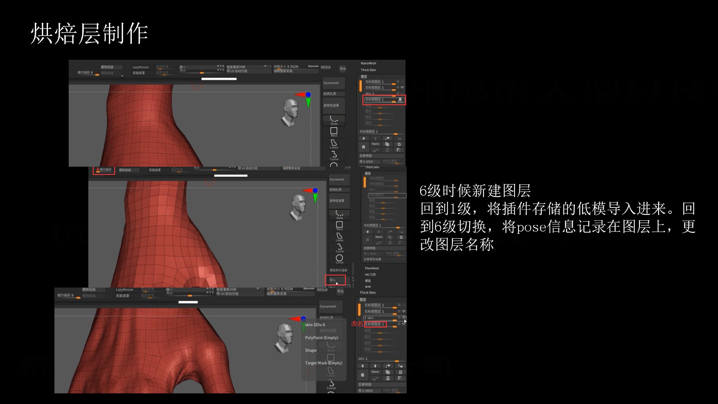Collapse 图层 header in middle screenshot
Screen dimensions: 718x404
[368, 173]
